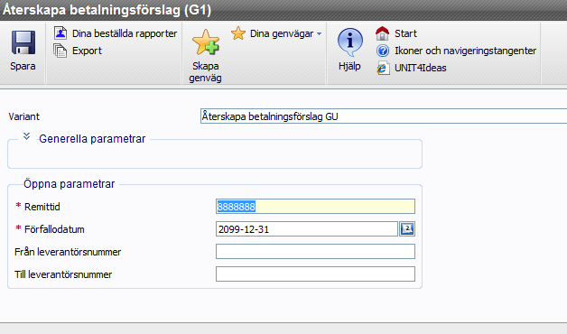Click the Hjälp label
Image resolution: width=567 pixels, height=334 pixels.
coord(349,66)
